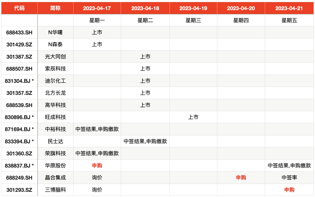The width and height of the screenshot is (315, 197).
Task: Click the stock name 光大同创
Action: (x=55, y=57)
